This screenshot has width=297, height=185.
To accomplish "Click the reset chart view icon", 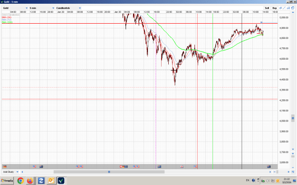I will 293,172.
